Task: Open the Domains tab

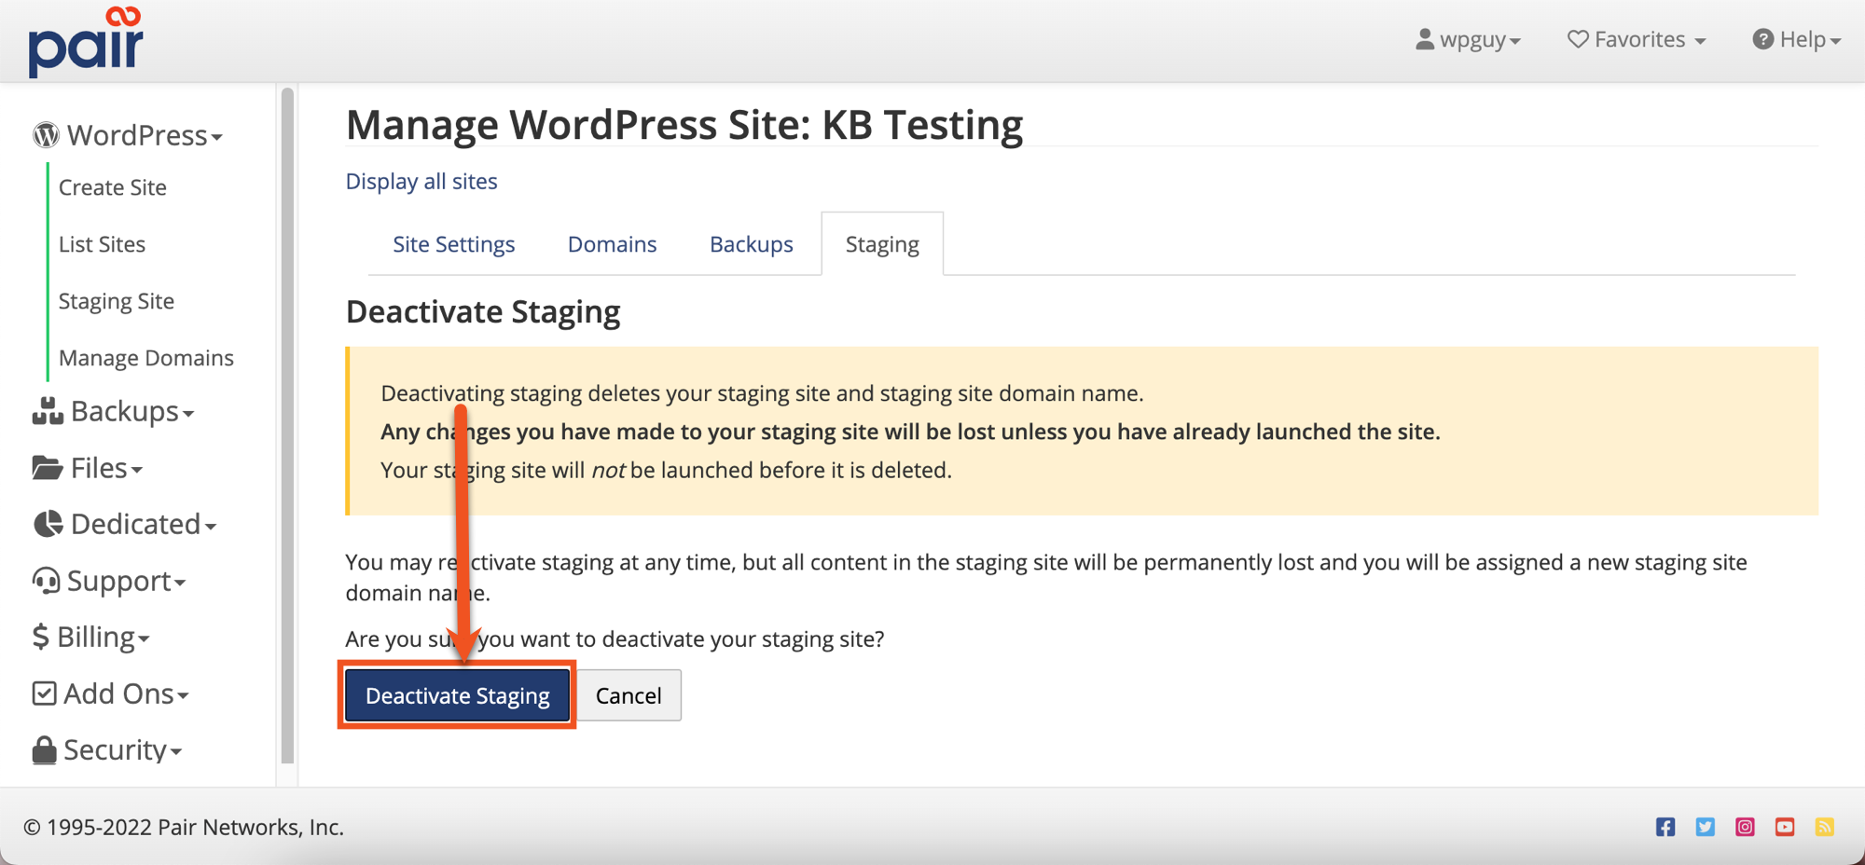Action: (x=612, y=244)
